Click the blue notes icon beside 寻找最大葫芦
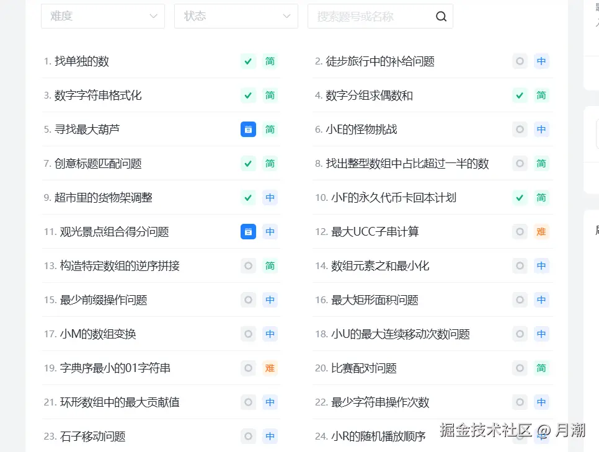This screenshot has width=599, height=452. 248,129
